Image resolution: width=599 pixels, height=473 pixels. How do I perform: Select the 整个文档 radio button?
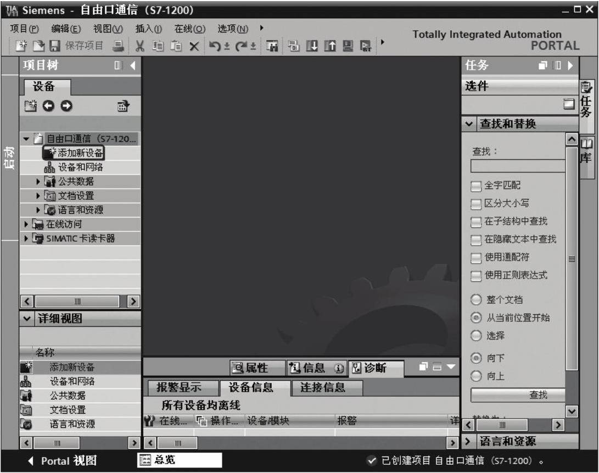click(476, 299)
